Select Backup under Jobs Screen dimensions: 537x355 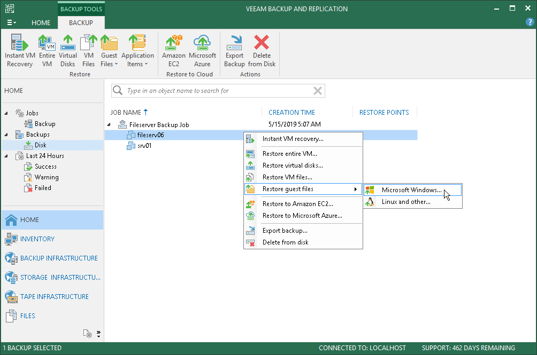point(40,124)
